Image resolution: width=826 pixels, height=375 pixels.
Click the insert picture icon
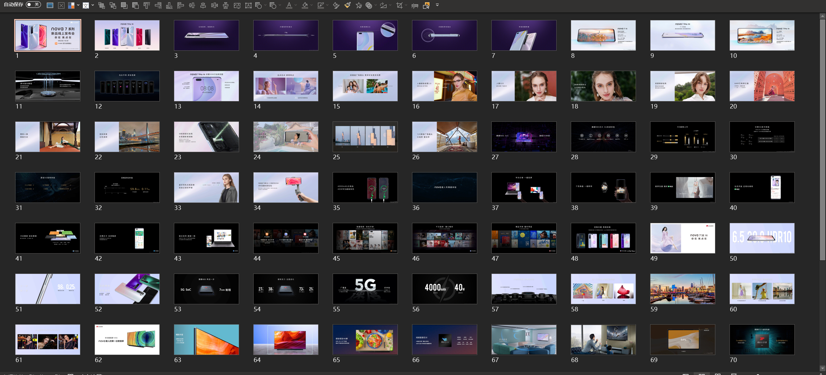click(x=237, y=5)
